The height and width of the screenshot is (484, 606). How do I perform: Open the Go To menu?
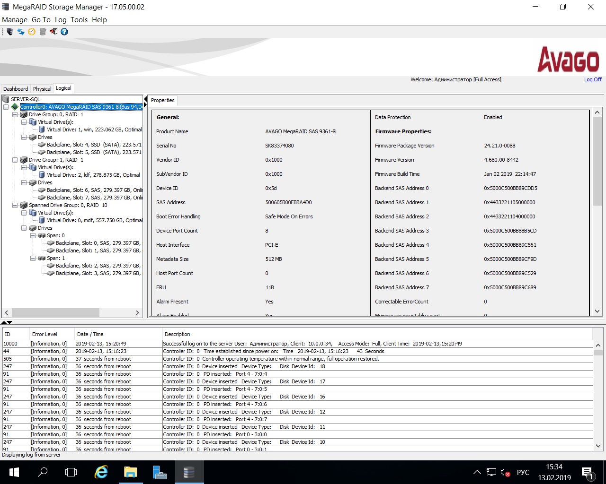[41, 20]
